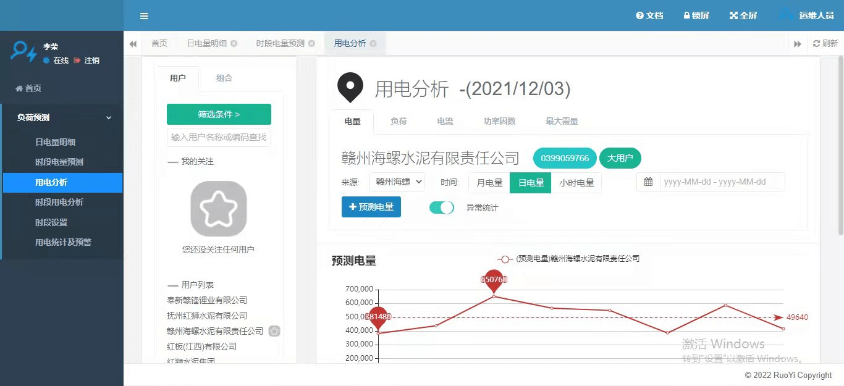844x386 pixels.
Task: Select 用电分析 in the sidebar
Action: coord(62,182)
